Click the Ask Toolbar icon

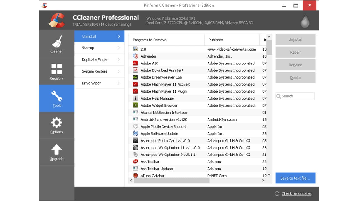click(x=135, y=161)
